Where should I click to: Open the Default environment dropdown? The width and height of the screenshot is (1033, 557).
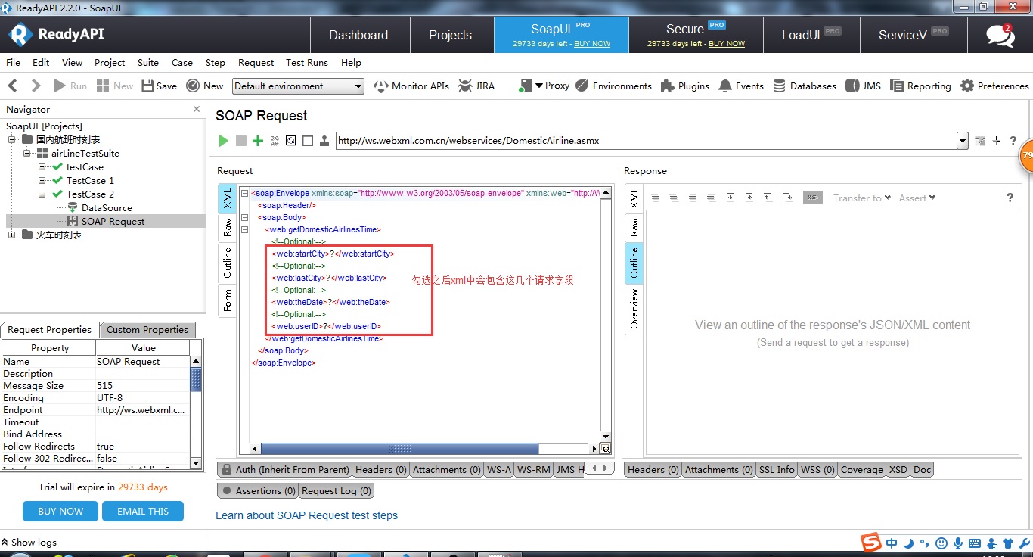tap(298, 86)
